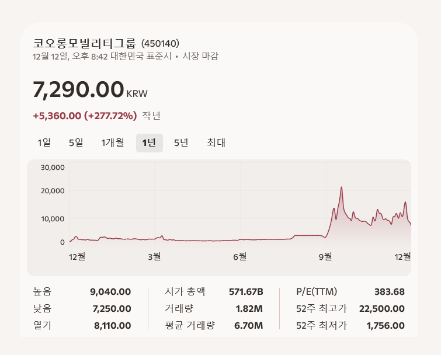Click the 열기 value 8,110.00

point(113,325)
